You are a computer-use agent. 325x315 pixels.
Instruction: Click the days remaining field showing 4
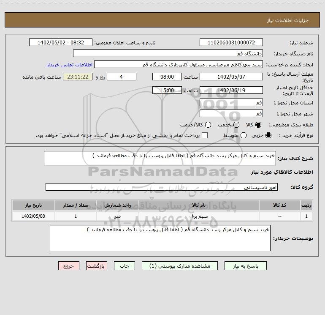tap(122, 77)
